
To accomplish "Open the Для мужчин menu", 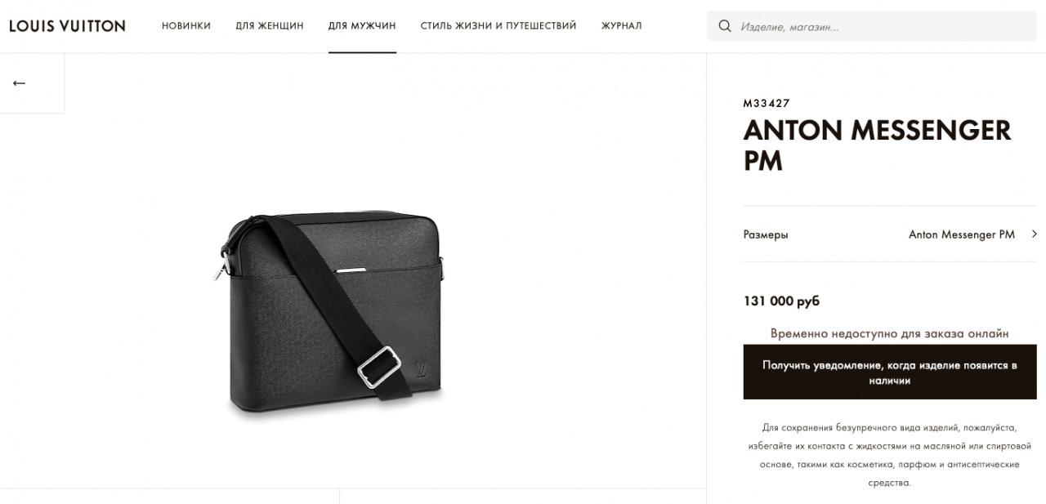I will point(362,26).
